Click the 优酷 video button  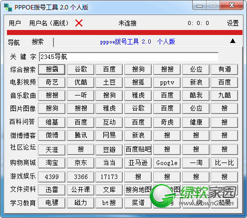point(81,82)
